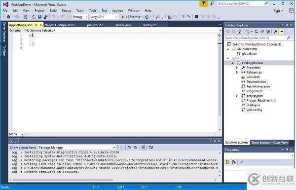Click the Save file toolbar icon

click(x=40, y=17)
